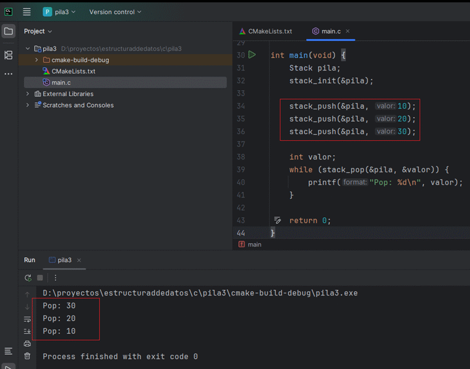The image size is (470, 369).
Task: Clear console output with trash icon
Action: pos(27,356)
